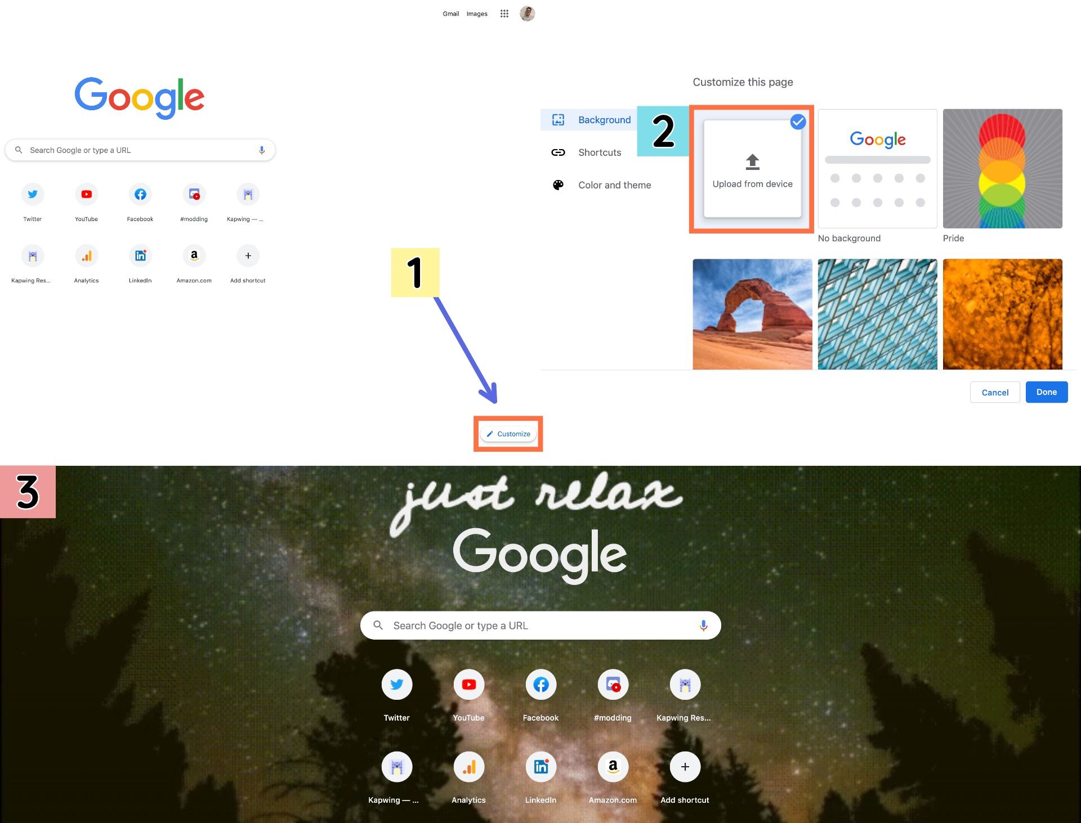This screenshot has height=823, width=1081.
Task: Click the Analytics shortcut icon
Action: (86, 255)
